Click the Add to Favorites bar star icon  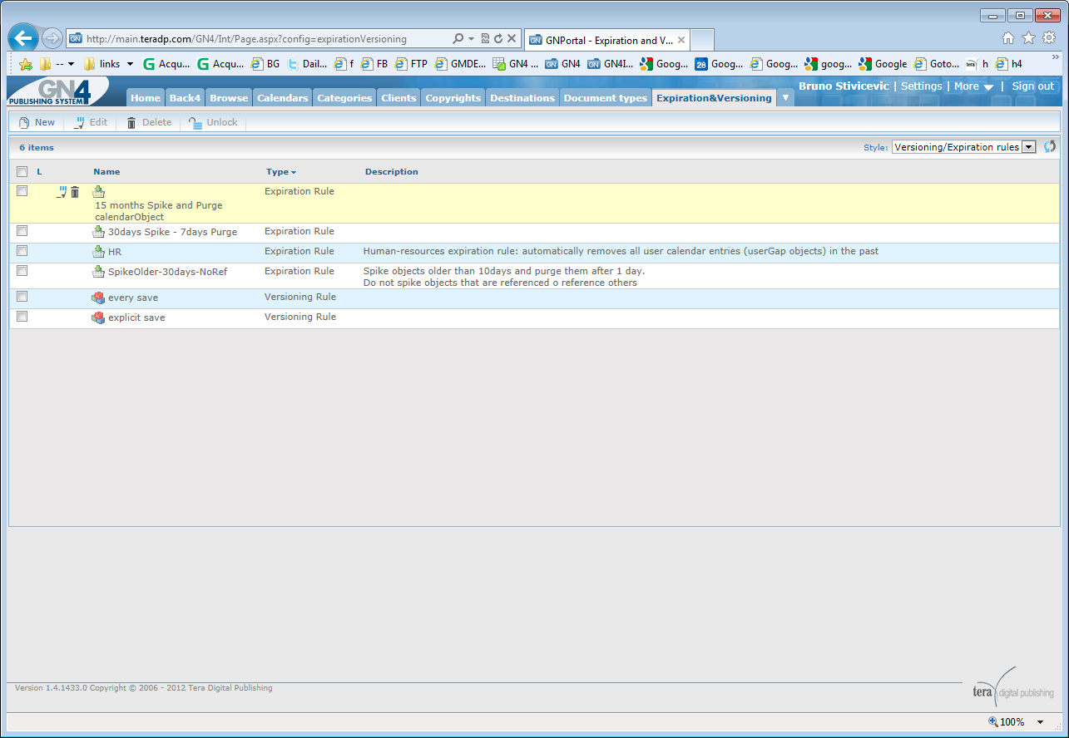(x=26, y=64)
